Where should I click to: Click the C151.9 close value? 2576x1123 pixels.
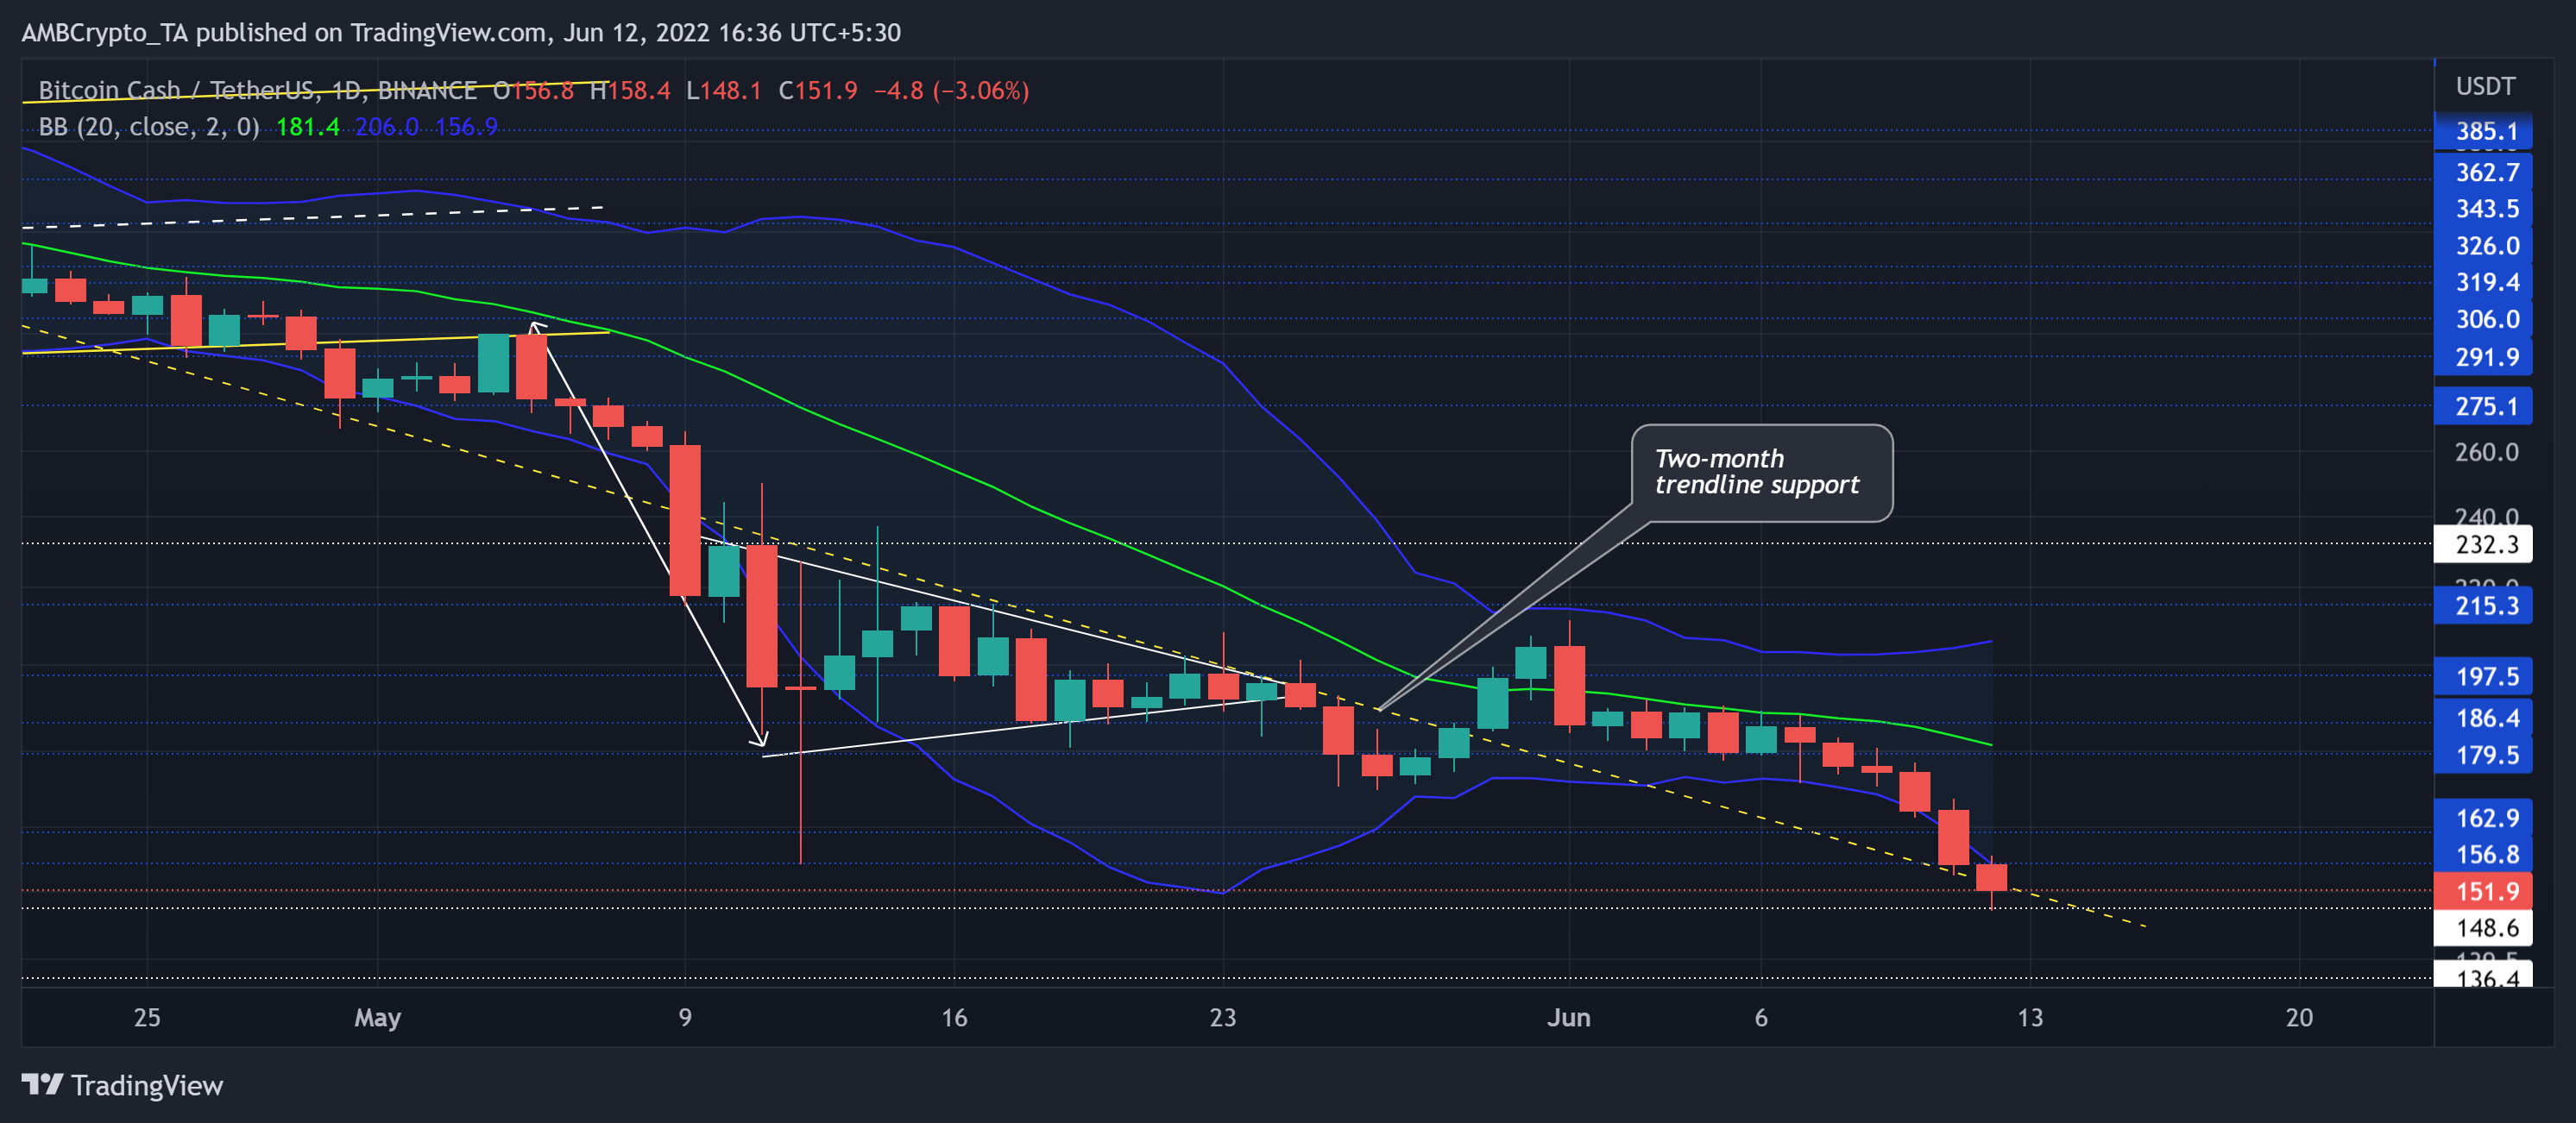click(818, 91)
